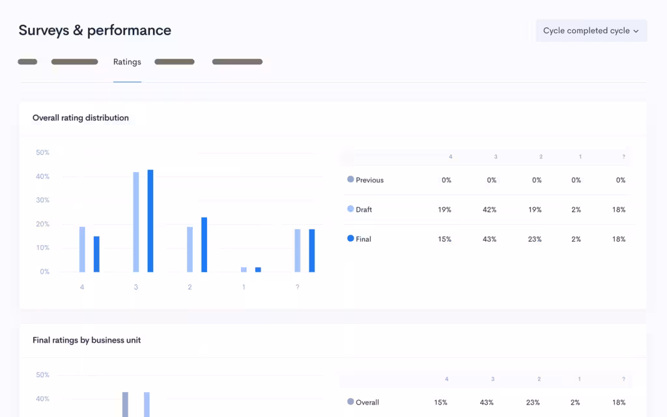Click Draft 2% value in column 1

[576, 209]
